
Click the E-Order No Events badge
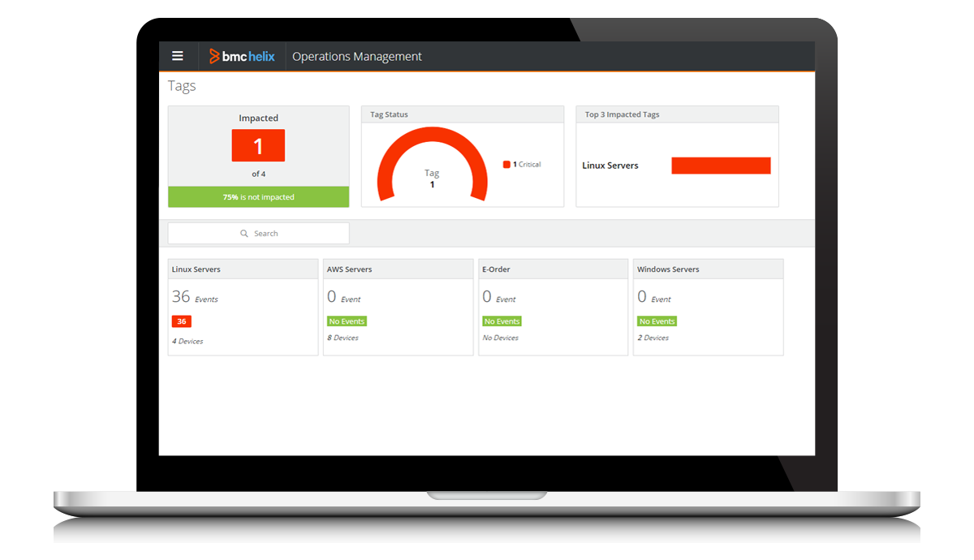click(x=502, y=321)
